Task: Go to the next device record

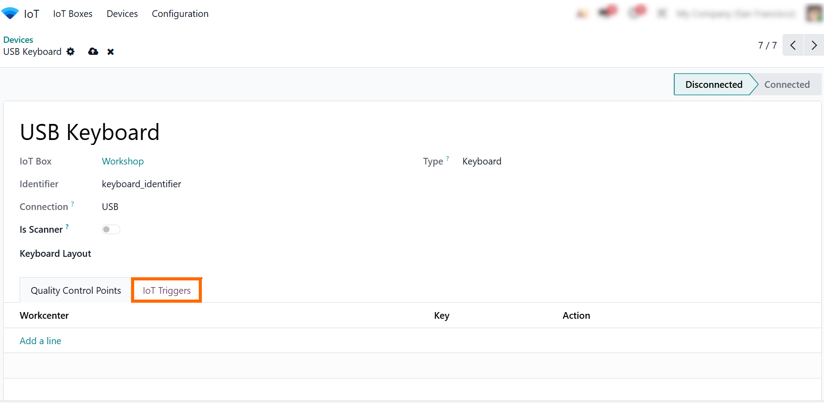Action: coord(814,45)
